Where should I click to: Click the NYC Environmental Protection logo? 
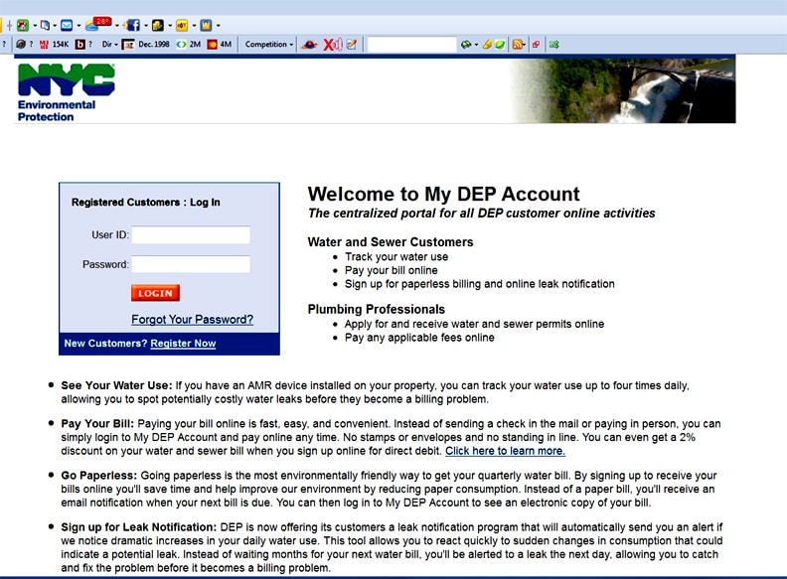67,92
